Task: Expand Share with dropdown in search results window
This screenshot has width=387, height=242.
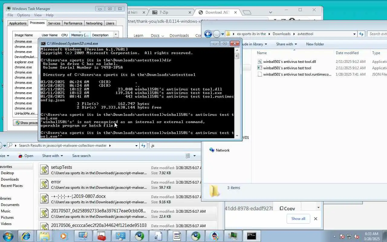Action: (x=53, y=156)
